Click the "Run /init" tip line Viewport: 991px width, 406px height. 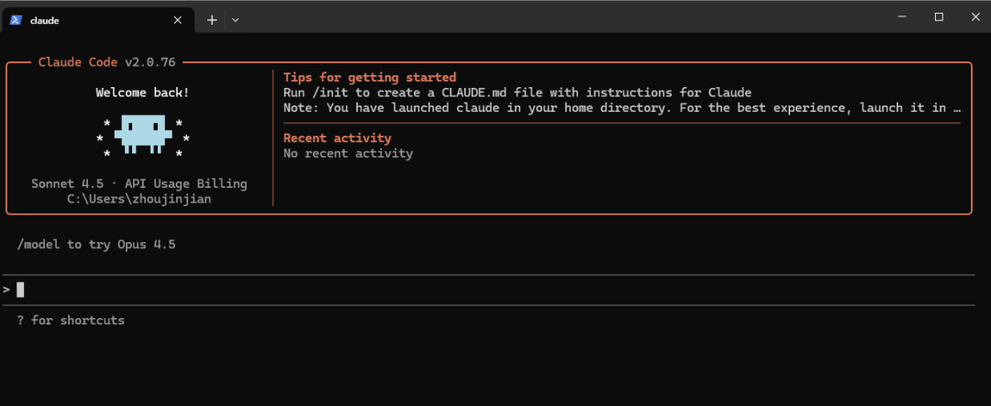click(x=518, y=93)
